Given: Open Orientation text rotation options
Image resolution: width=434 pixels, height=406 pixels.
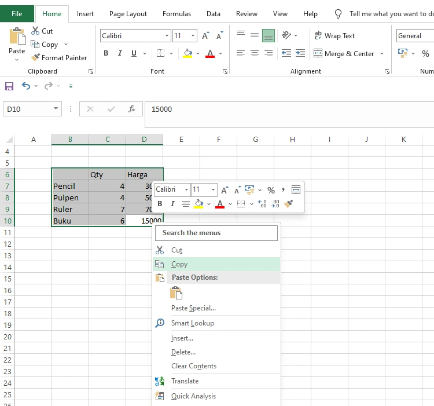Looking at the screenshot, I should (x=286, y=35).
